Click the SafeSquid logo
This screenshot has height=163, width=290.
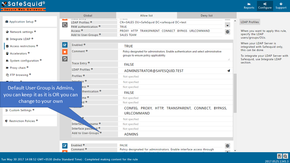(23, 6)
